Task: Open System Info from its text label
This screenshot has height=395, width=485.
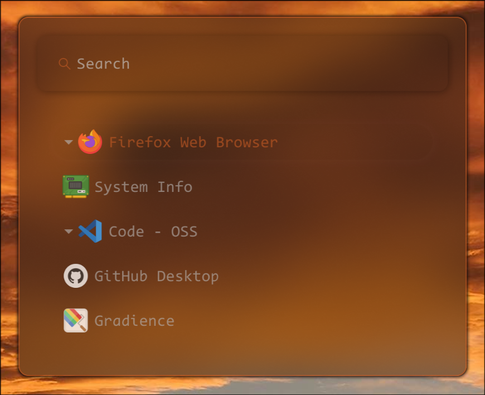Action: 143,187
